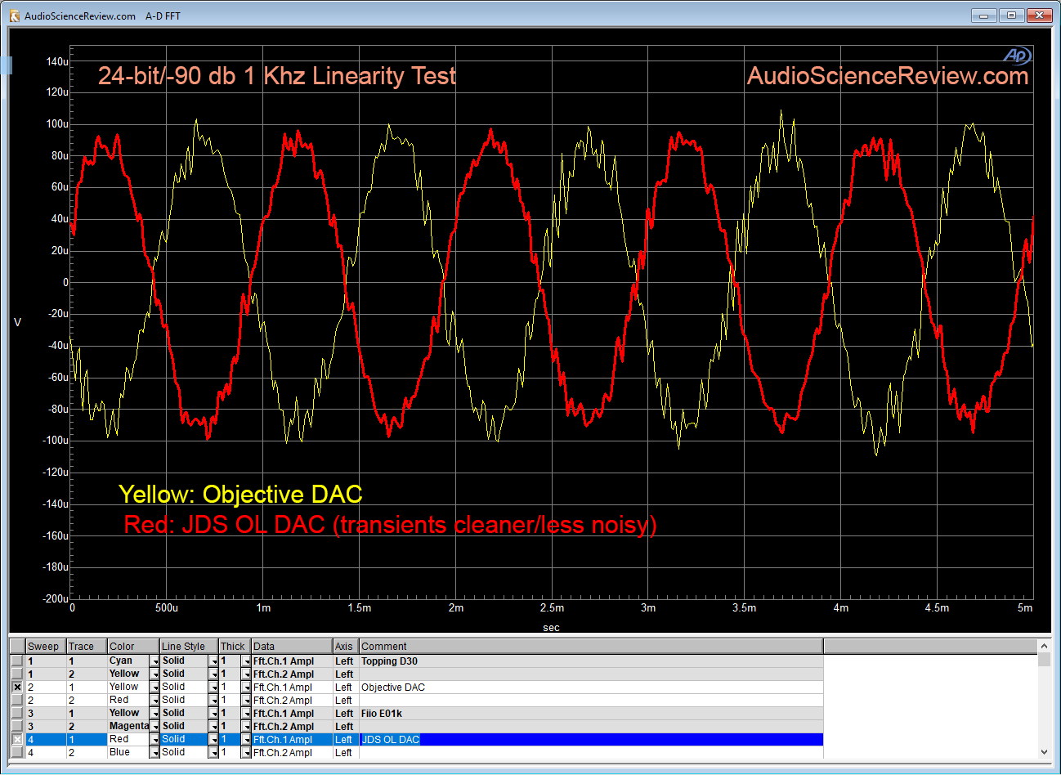
Task: Click the Data column header
Action: coord(292,646)
